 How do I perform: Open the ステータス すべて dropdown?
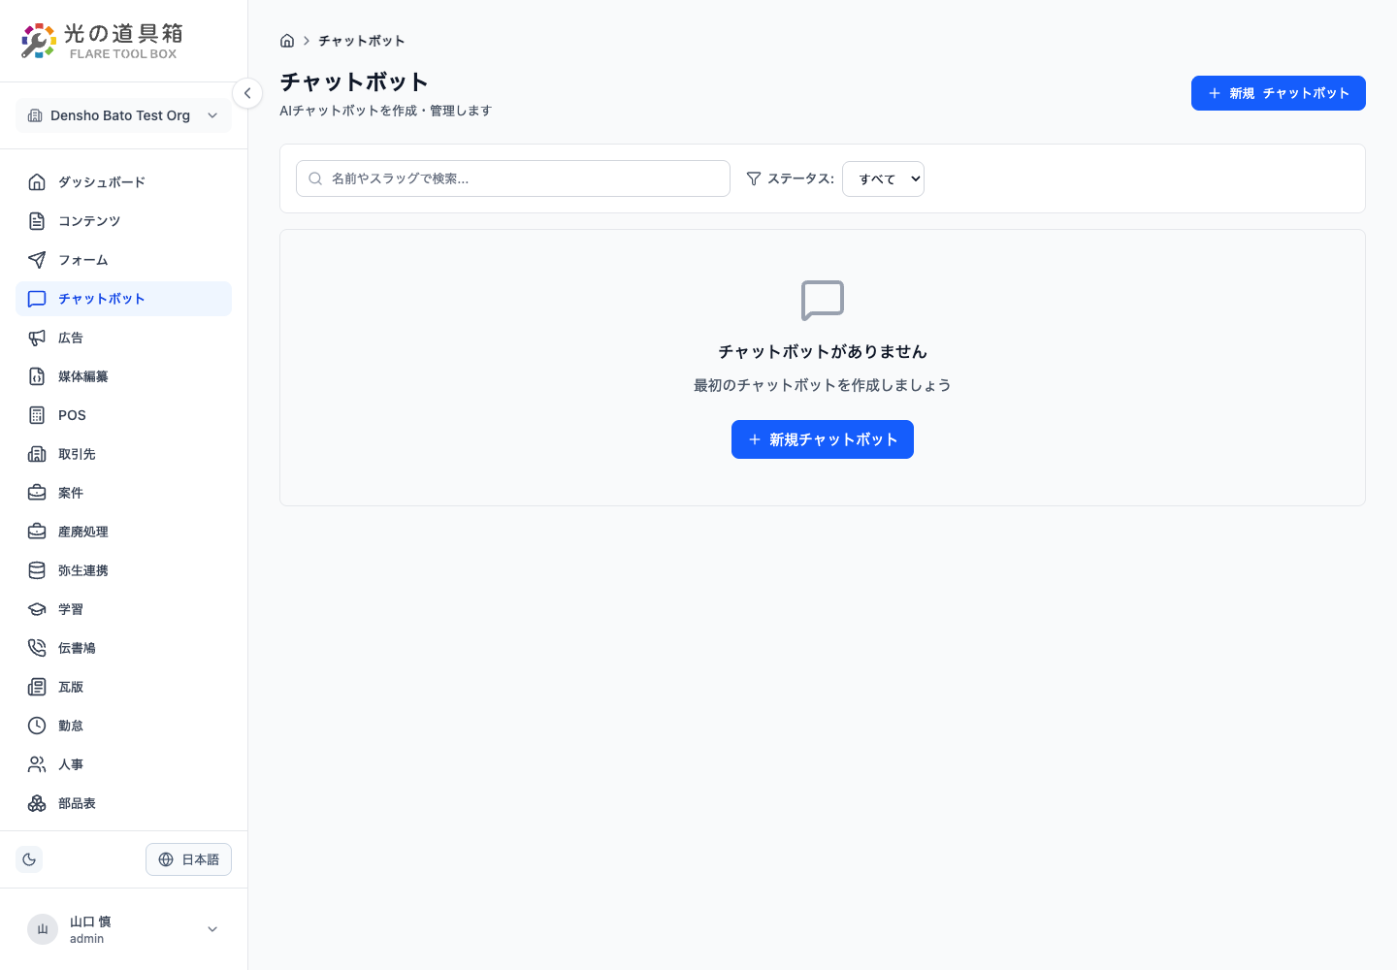[883, 178]
